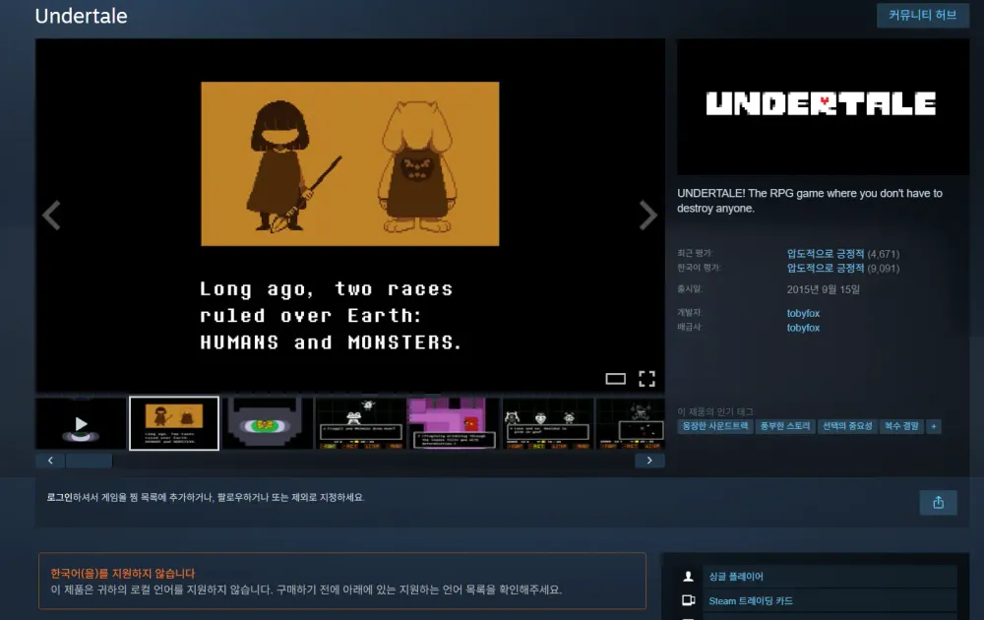The image size is (984, 620).
Task: Select the 웅장한 사운드트랙 tag
Action: point(714,426)
